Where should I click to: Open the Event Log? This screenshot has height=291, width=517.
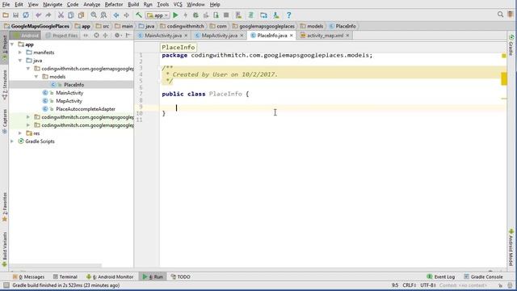[x=441, y=276]
